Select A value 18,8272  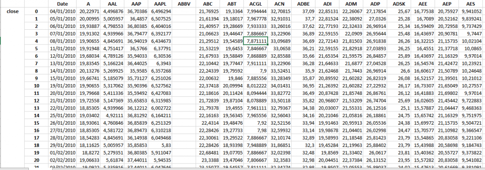89,152
